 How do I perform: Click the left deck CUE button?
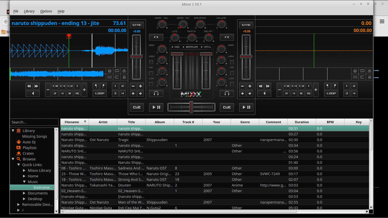[137, 107]
